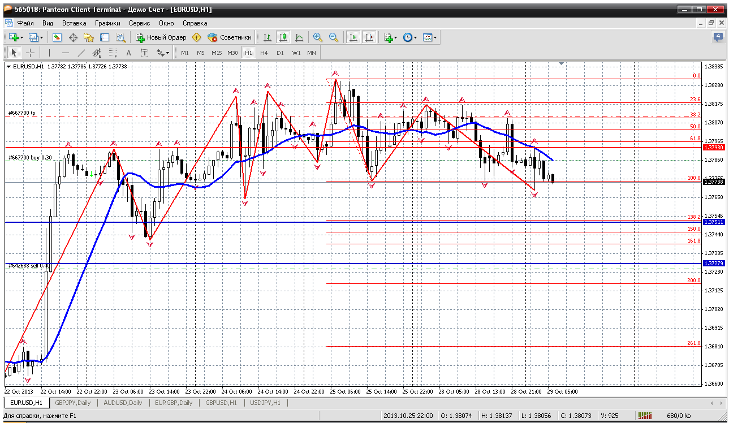Image resolution: width=729 pixels, height=423 pixels.
Task: Open the Сервис menu
Action: (x=139, y=23)
